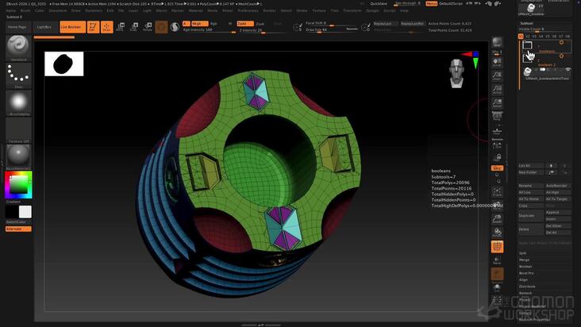Image resolution: width=581 pixels, height=327 pixels.
Task: Open the LightBox button
Action: point(44,27)
